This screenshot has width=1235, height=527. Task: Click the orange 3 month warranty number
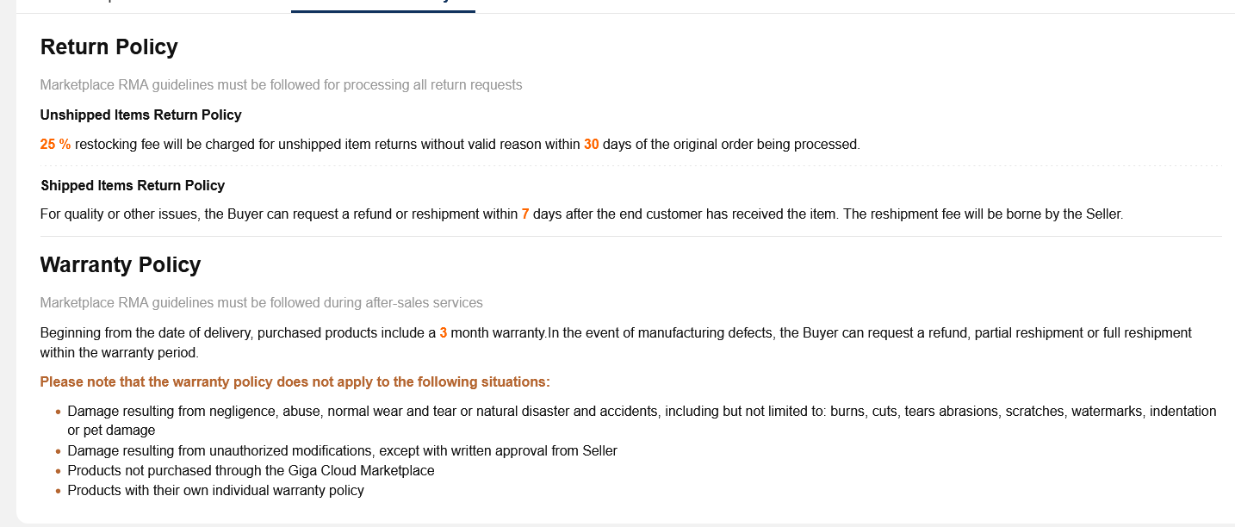pos(443,333)
